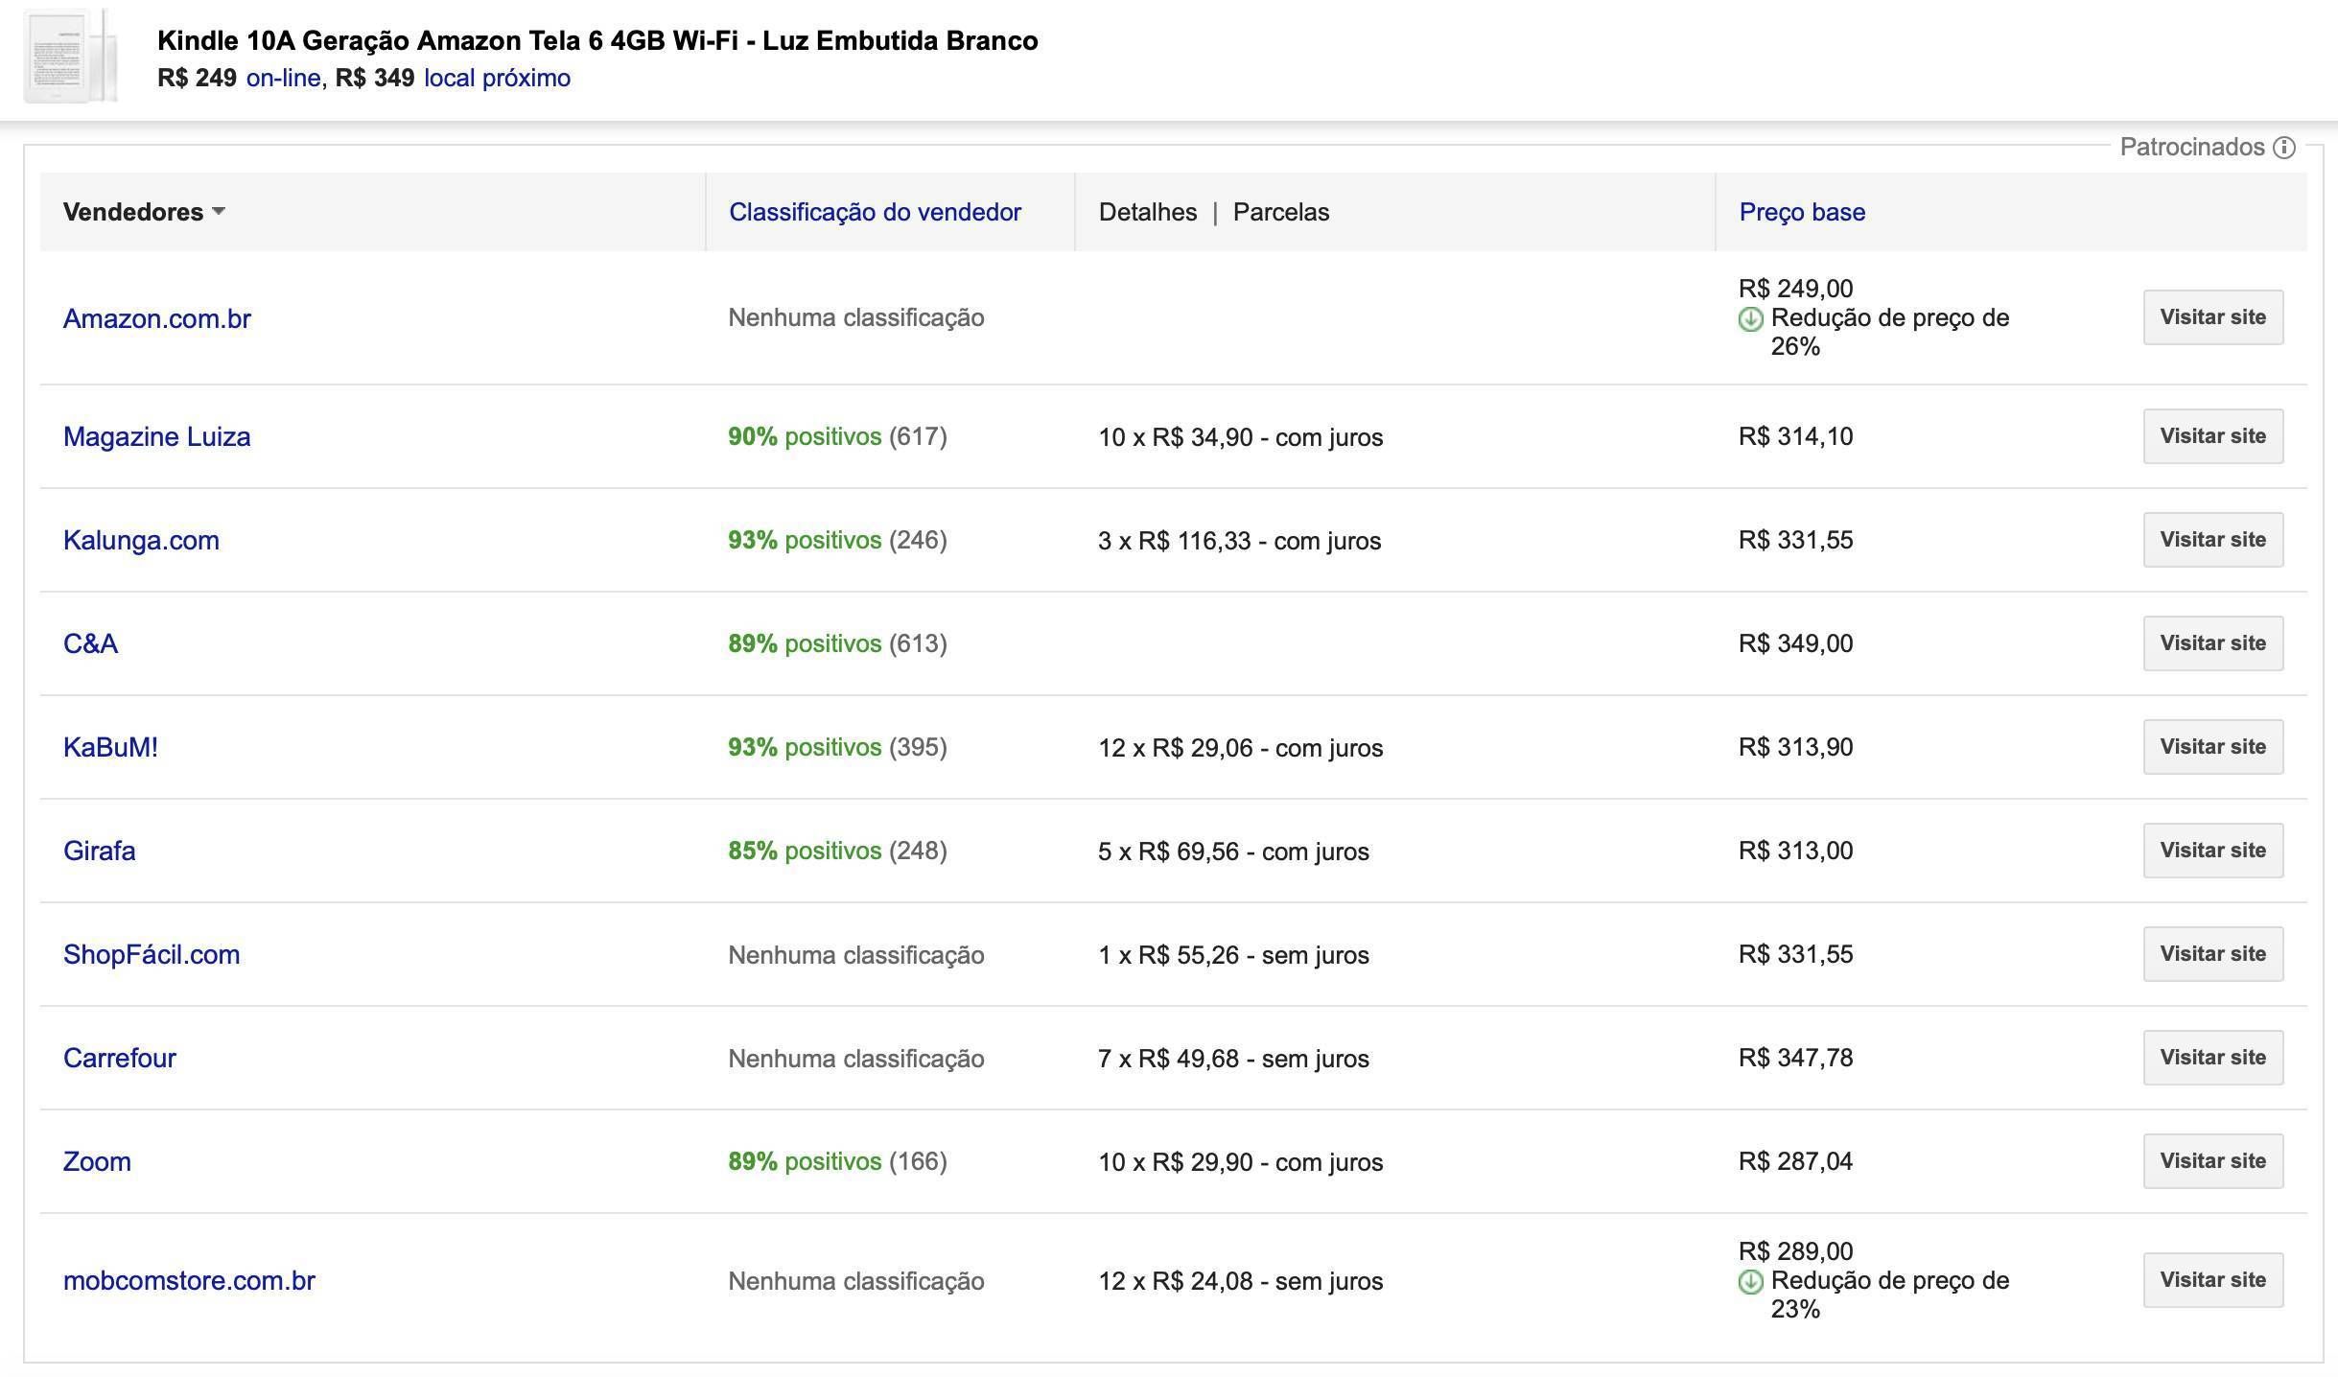2338x1377 pixels.
Task: Click mobcomstore price reduction arrow icon
Action: 1750,1282
